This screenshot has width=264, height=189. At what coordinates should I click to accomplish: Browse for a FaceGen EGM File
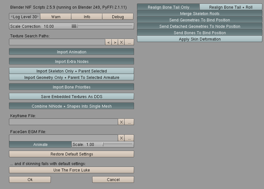click(x=129, y=138)
